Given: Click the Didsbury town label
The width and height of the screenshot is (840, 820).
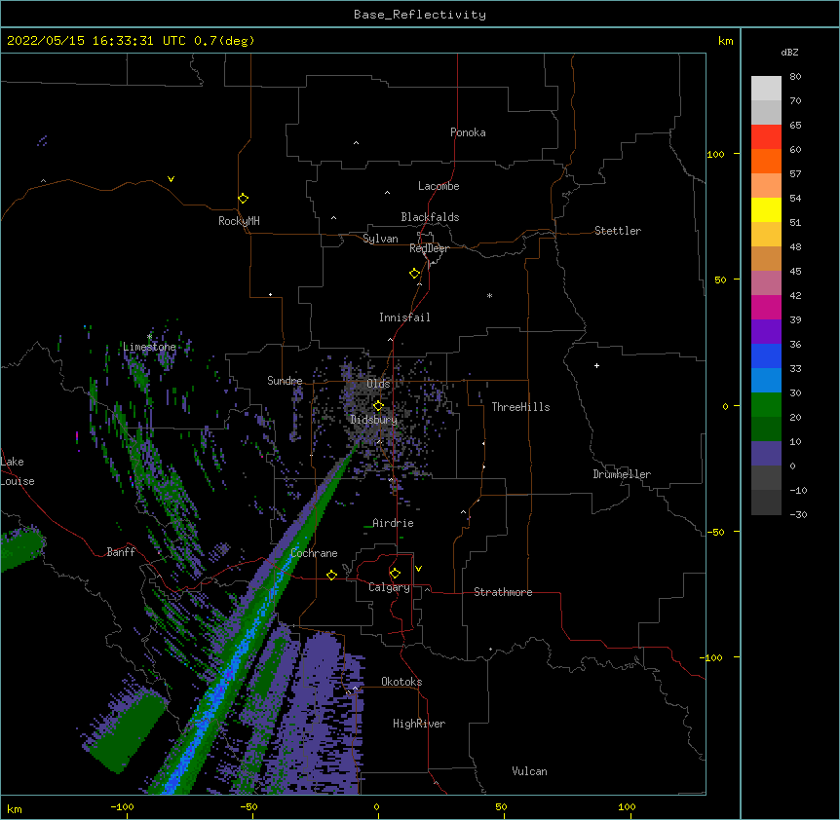Looking at the screenshot, I should click(374, 420).
